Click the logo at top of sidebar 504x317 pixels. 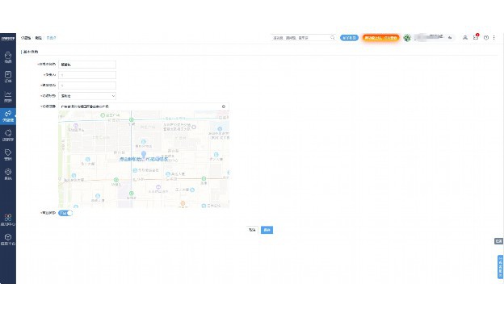click(x=8, y=38)
